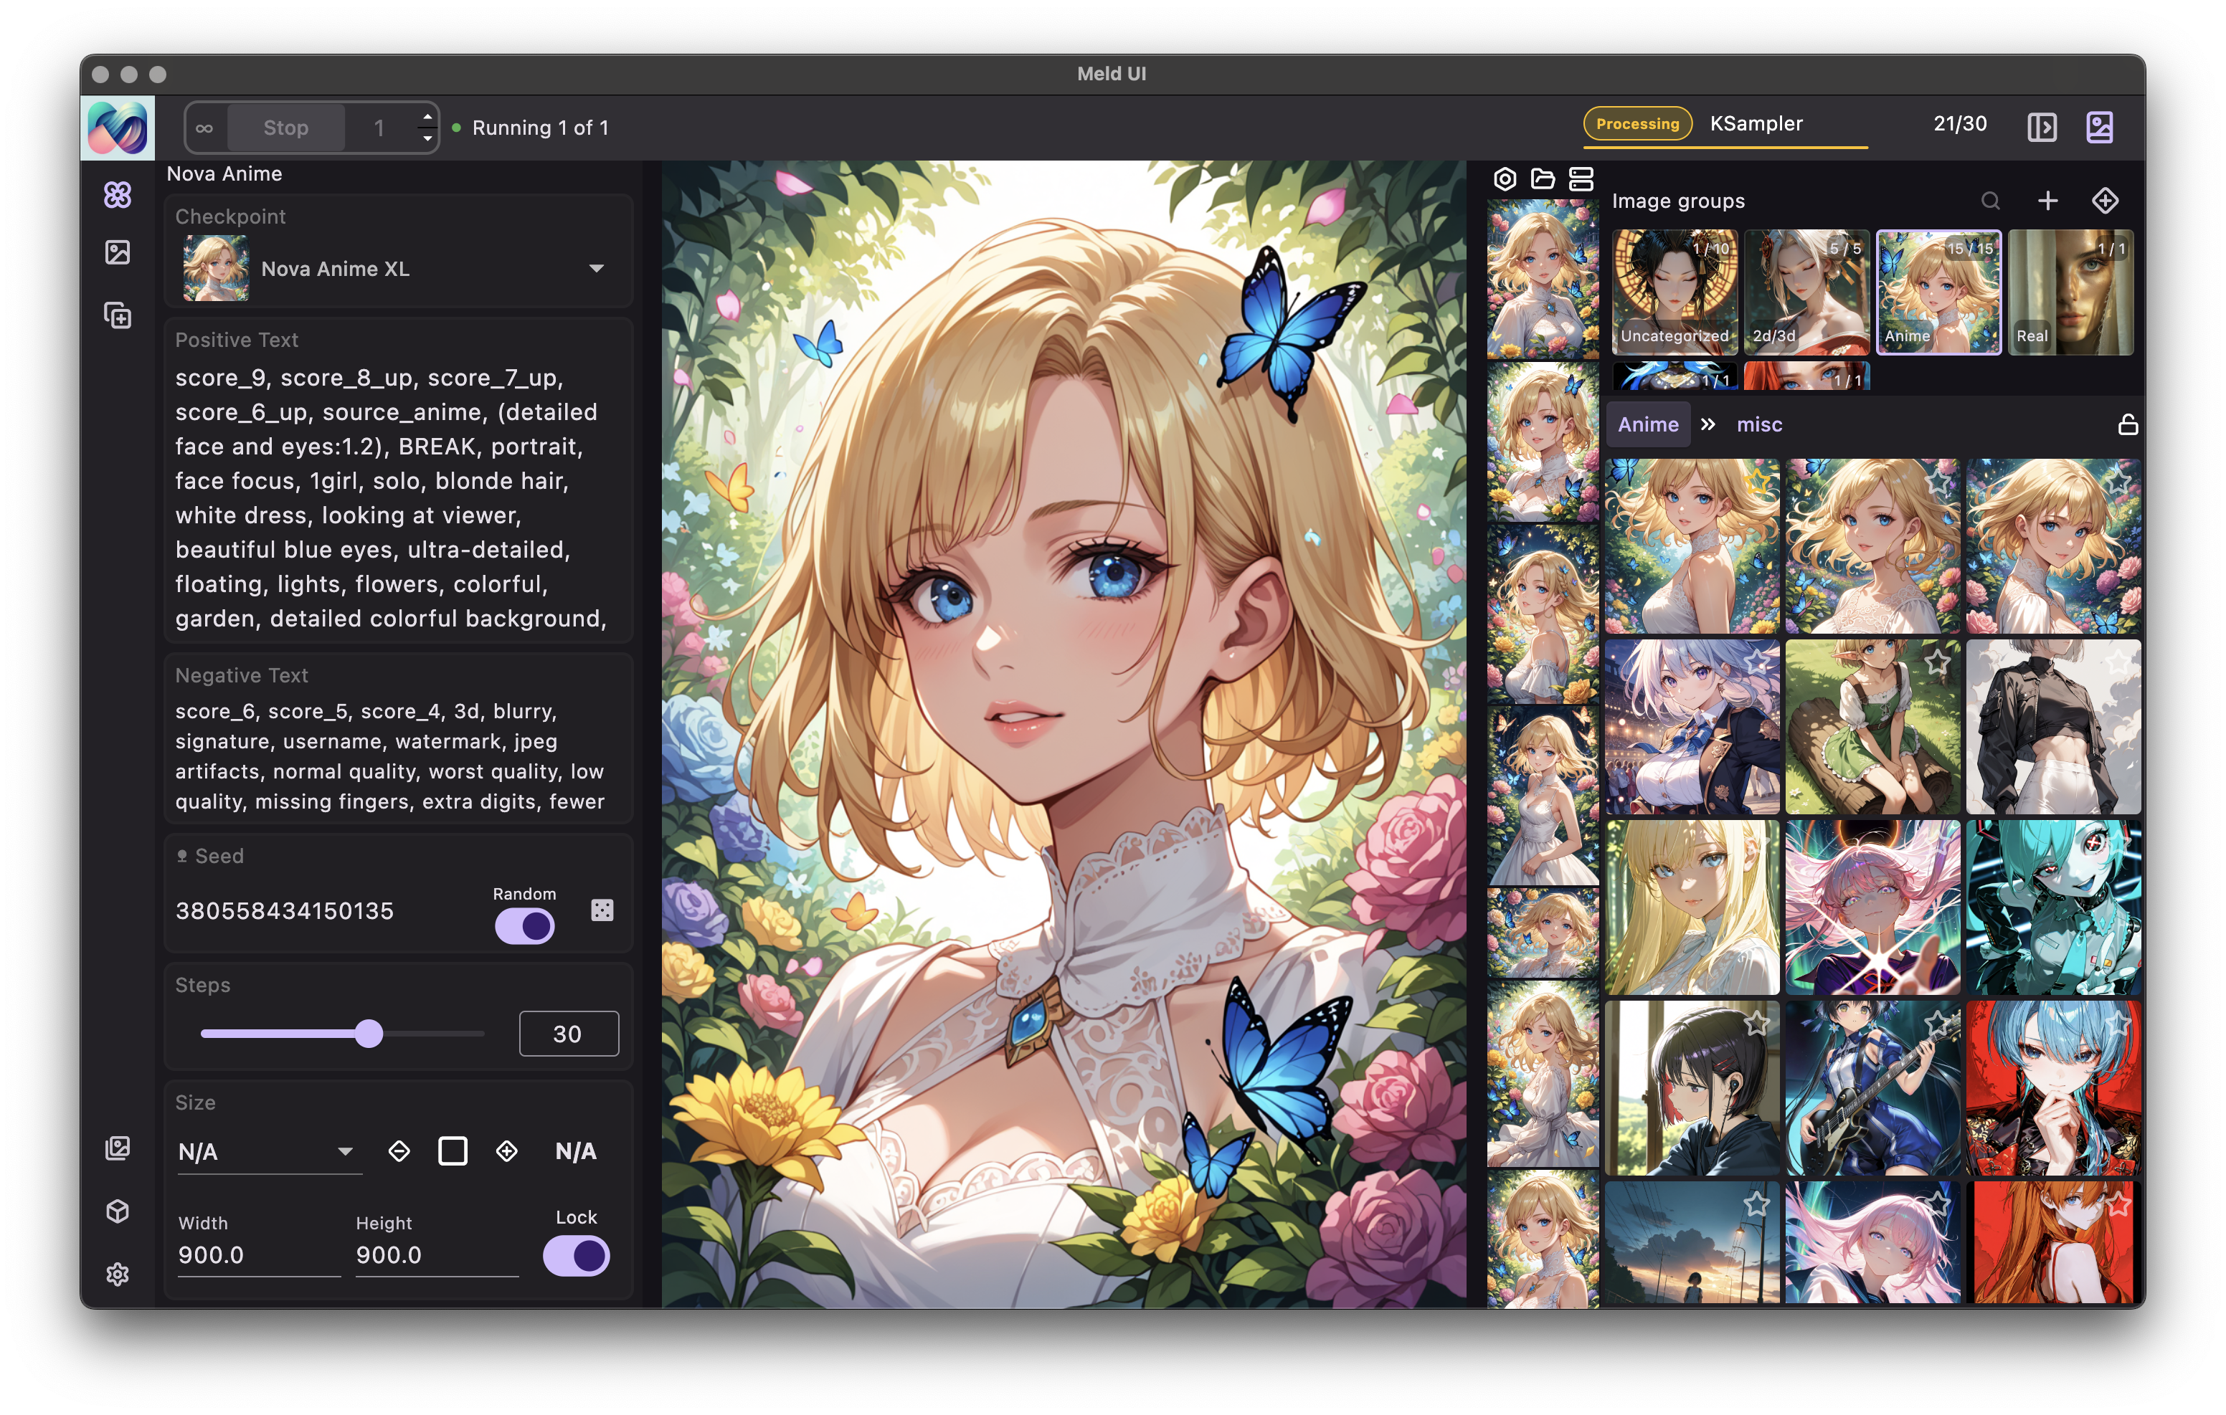Click the 3D cube models icon
Screen dimensions: 2226x1415
[x=118, y=1211]
